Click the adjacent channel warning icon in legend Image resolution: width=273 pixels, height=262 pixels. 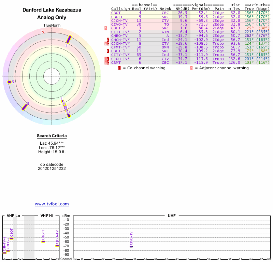[x=191, y=68]
